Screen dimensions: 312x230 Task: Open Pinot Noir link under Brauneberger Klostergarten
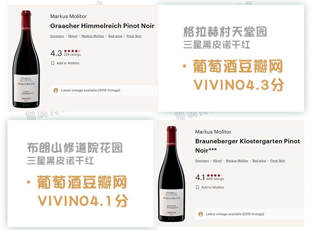278,161
